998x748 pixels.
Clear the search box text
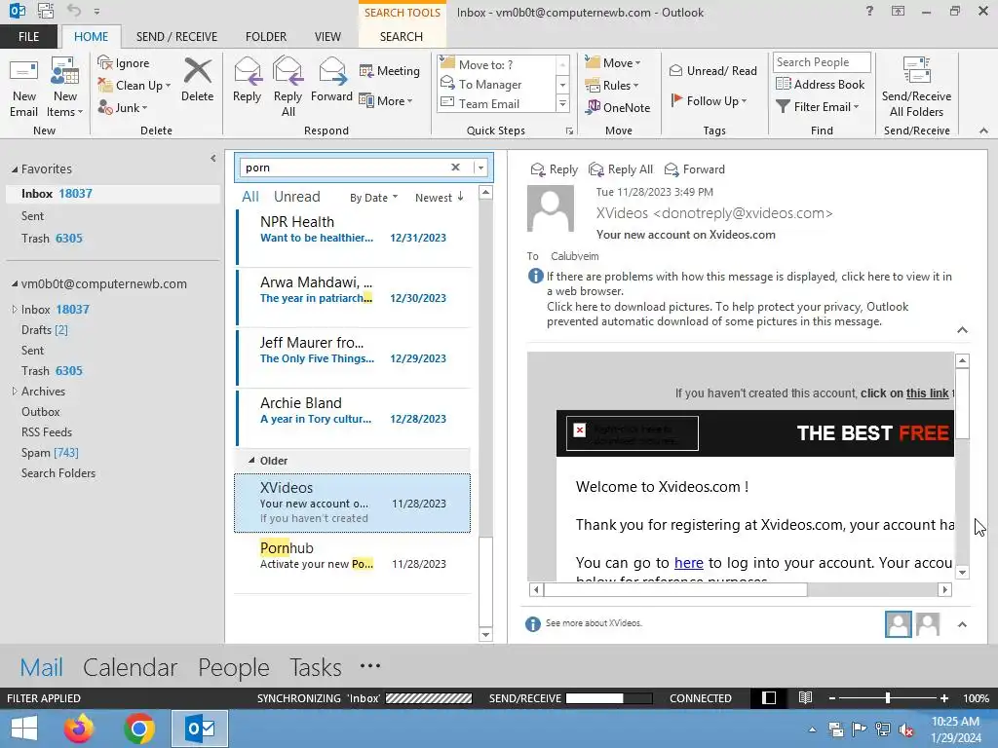tap(455, 168)
